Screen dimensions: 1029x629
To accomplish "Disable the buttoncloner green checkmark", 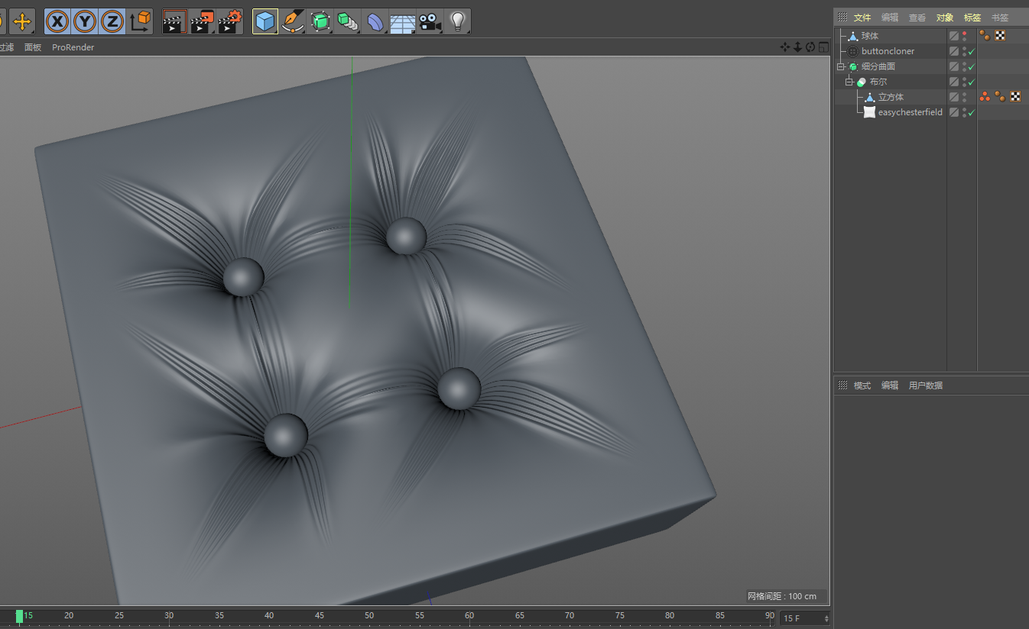I will tap(971, 52).
